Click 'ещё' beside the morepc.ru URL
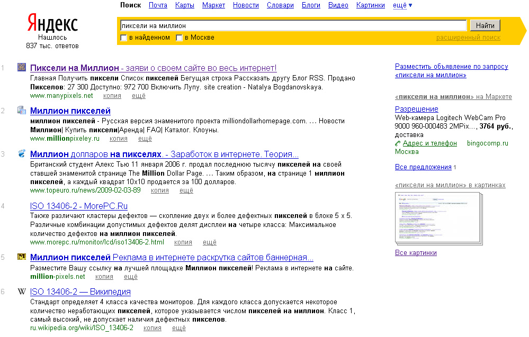Viewport: 529px width, 337px height. [210, 242]
